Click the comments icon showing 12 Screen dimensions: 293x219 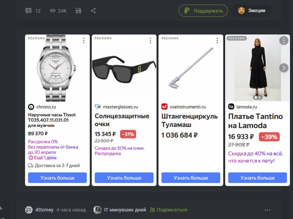pos(28,11)
